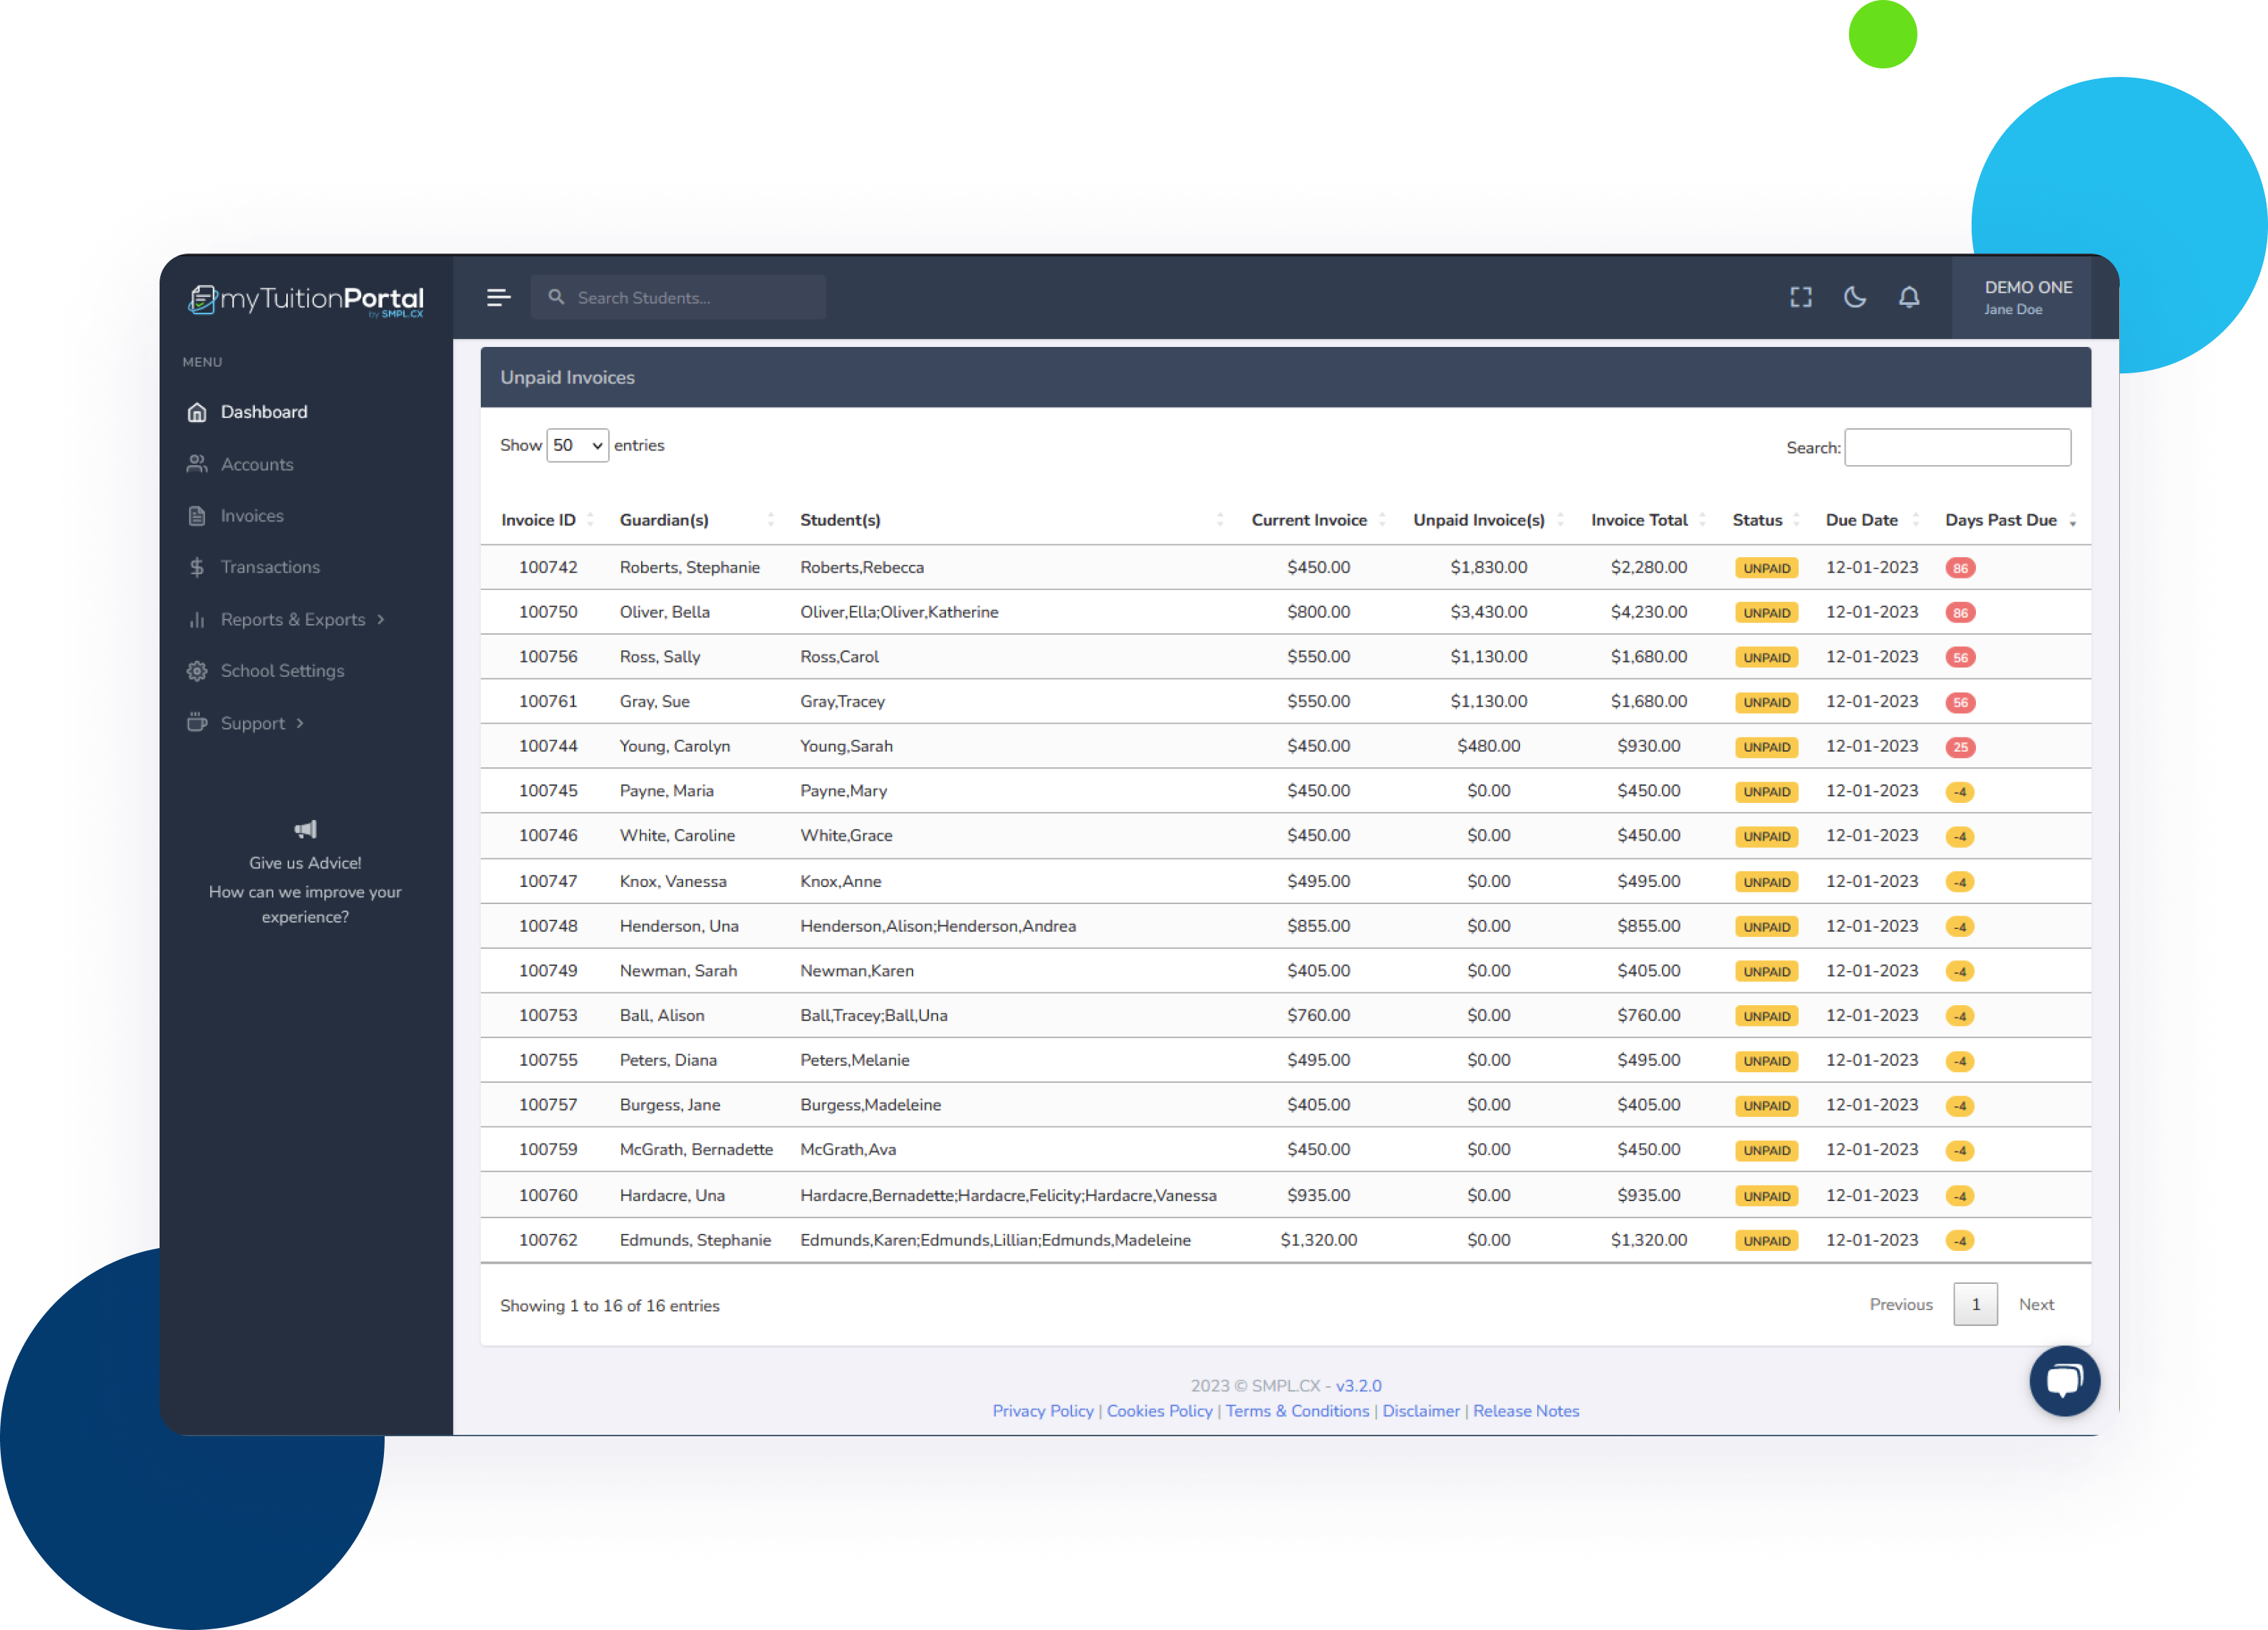Click the Reports & Exports icon

pyautogui.click(x=199, y=620)
